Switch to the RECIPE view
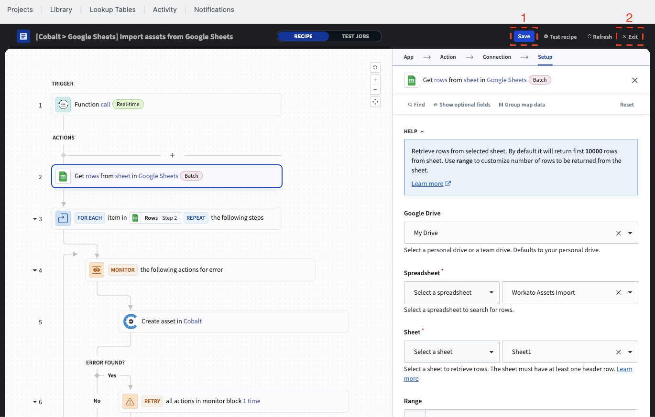Viewport: 655px width, 417px height. coord(303,36)
